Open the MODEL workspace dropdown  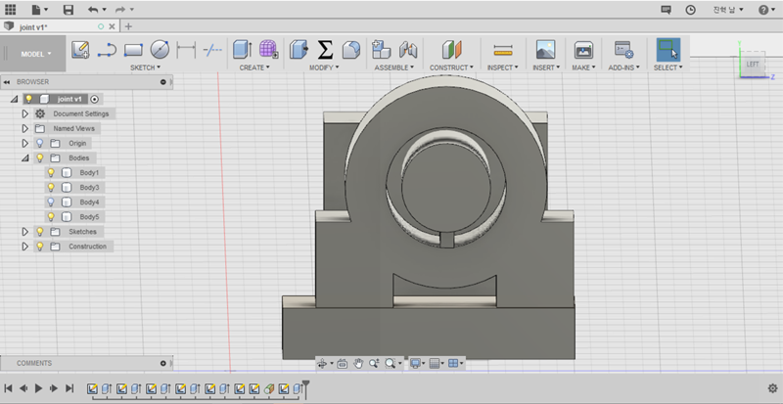click(x=33, y=54)
